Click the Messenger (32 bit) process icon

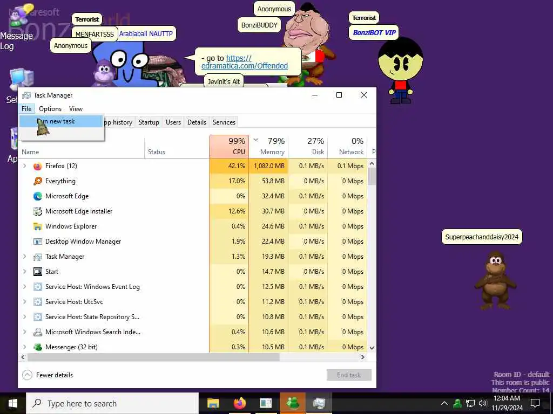tap(37, 347)
